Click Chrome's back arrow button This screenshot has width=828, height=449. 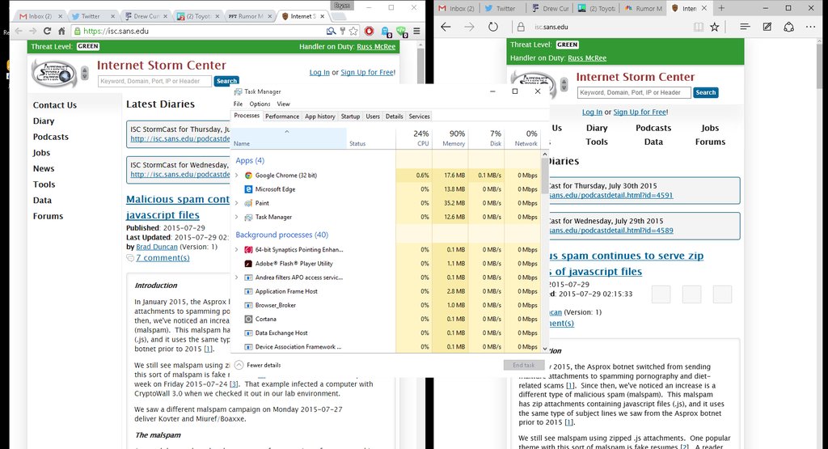(19, 32)
